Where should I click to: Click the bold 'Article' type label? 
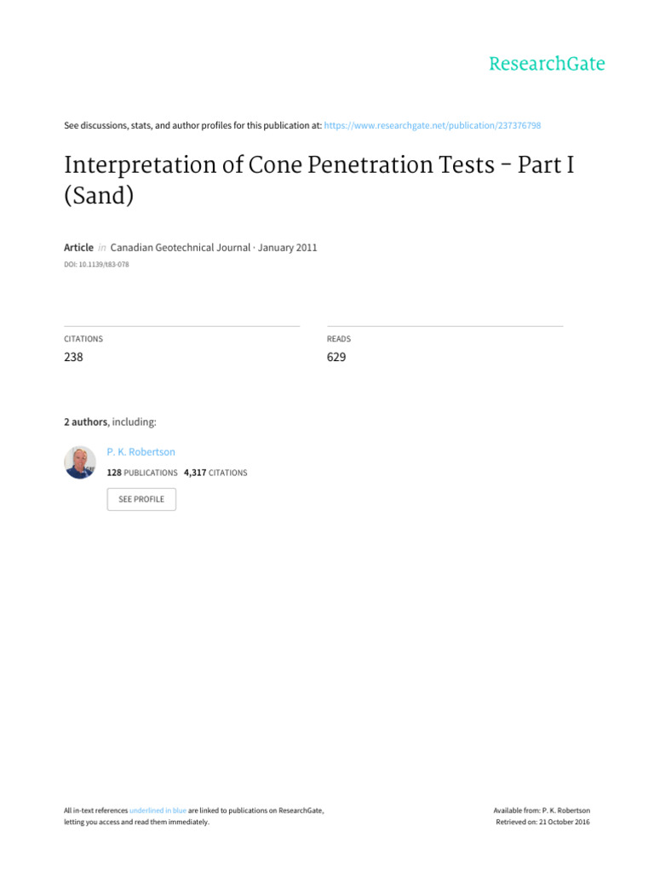(79, 247)
